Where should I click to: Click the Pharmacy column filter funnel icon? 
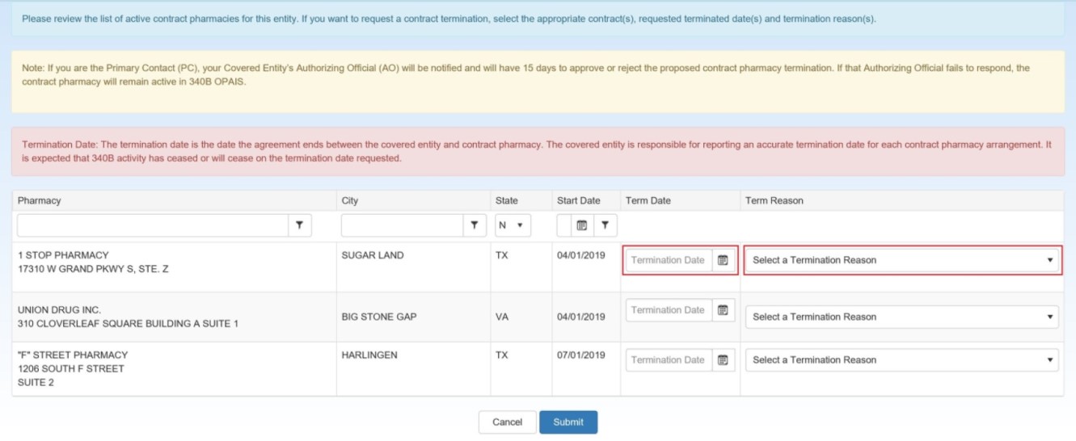299,225
